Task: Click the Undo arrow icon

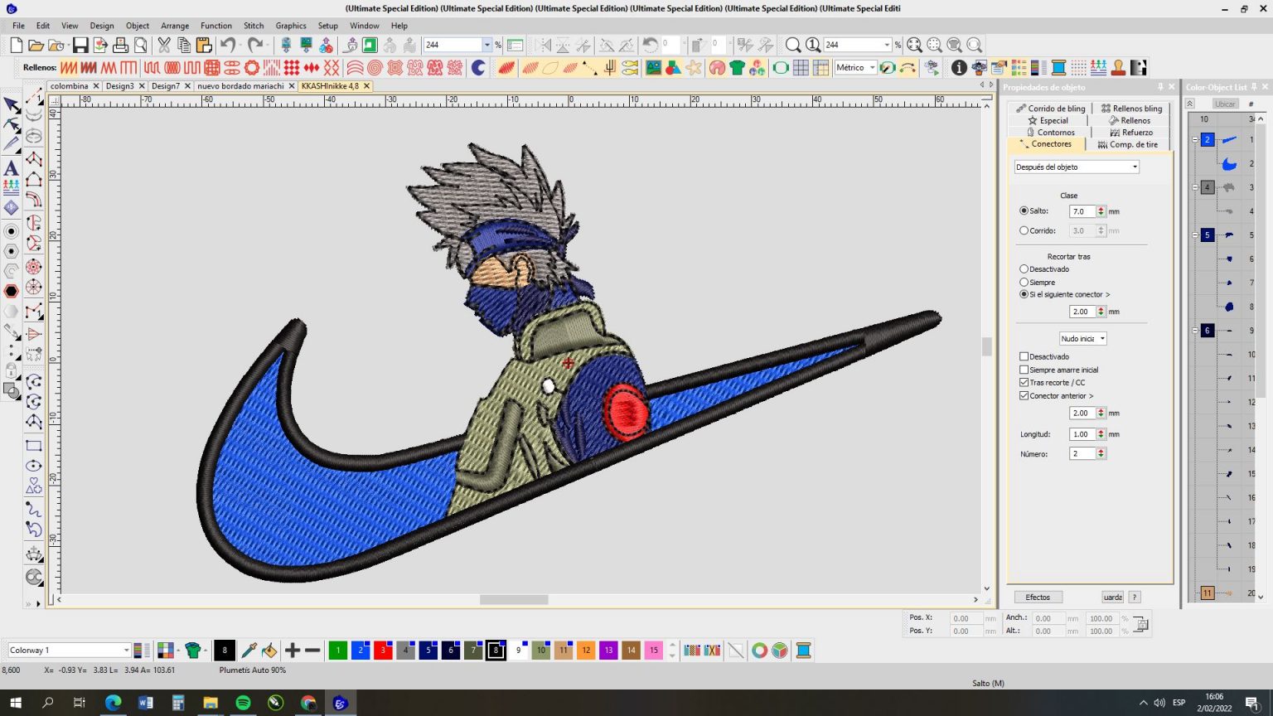Action: (x=227, y=45)
